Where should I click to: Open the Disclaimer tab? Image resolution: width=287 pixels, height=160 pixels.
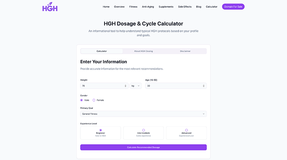click(x=185, y=51)
